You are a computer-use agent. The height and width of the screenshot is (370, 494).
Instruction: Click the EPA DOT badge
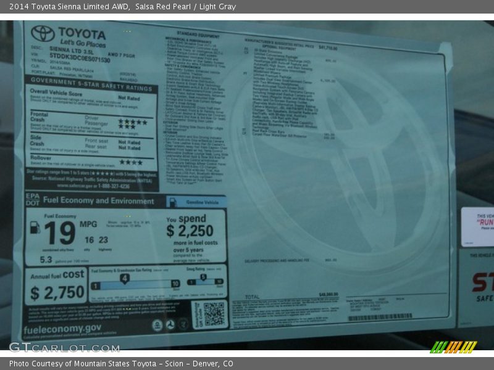[33, 199]
